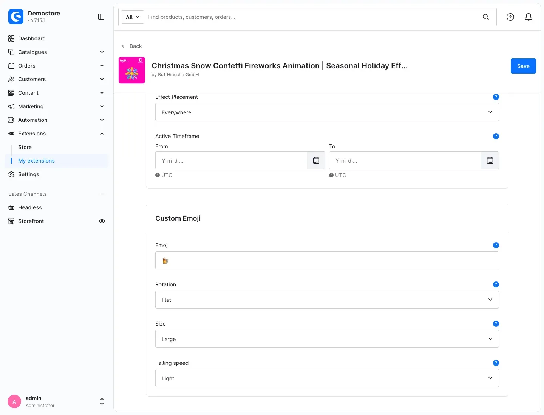Open the notifications bell

529,17
